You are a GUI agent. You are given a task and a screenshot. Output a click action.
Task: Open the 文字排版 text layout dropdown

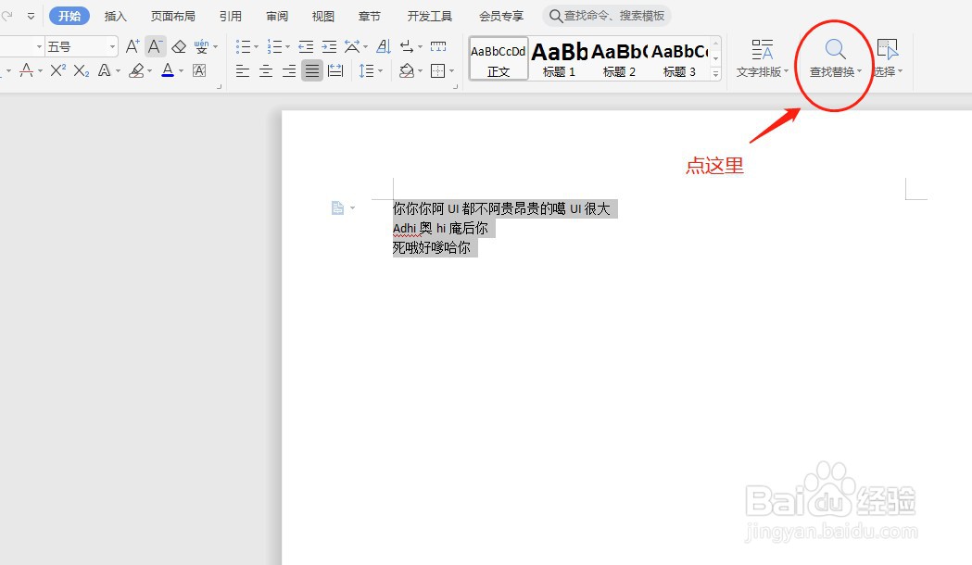click(x=761, y=57)
